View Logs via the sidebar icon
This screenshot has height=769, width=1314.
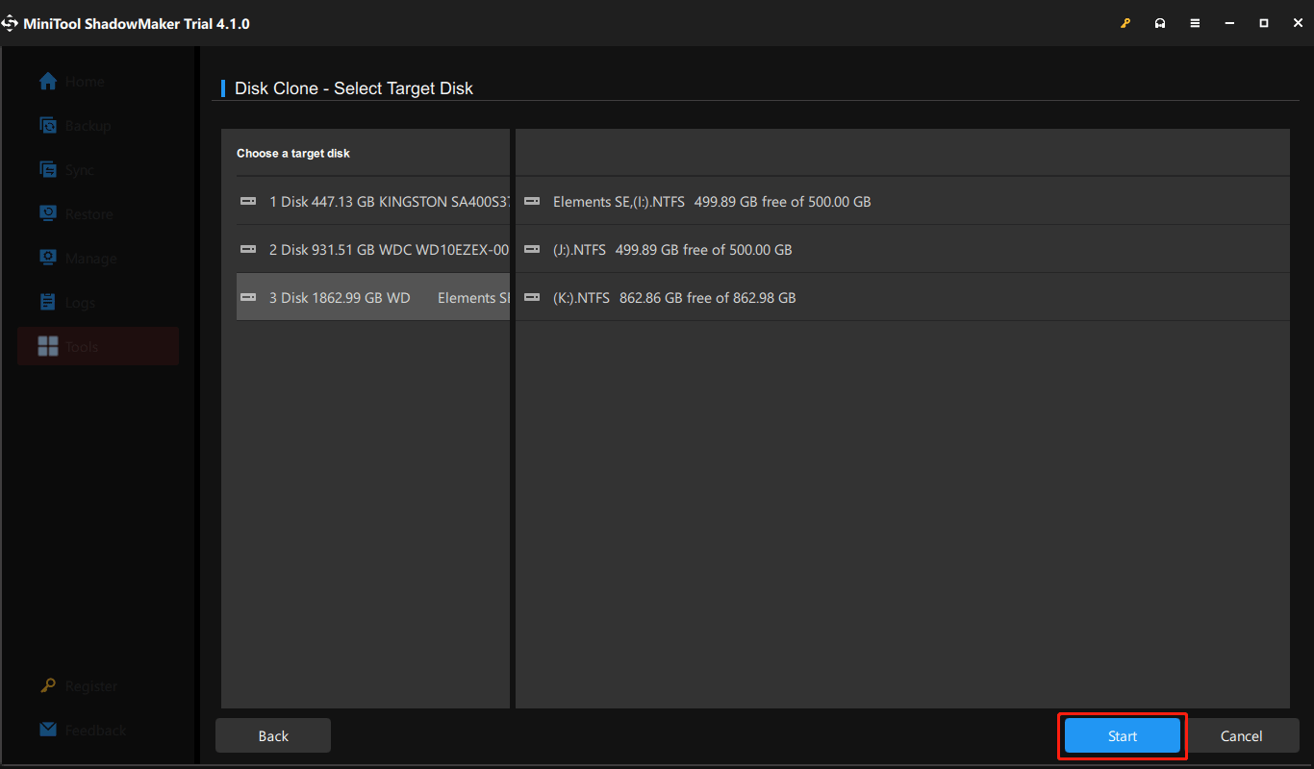point(47,302)
